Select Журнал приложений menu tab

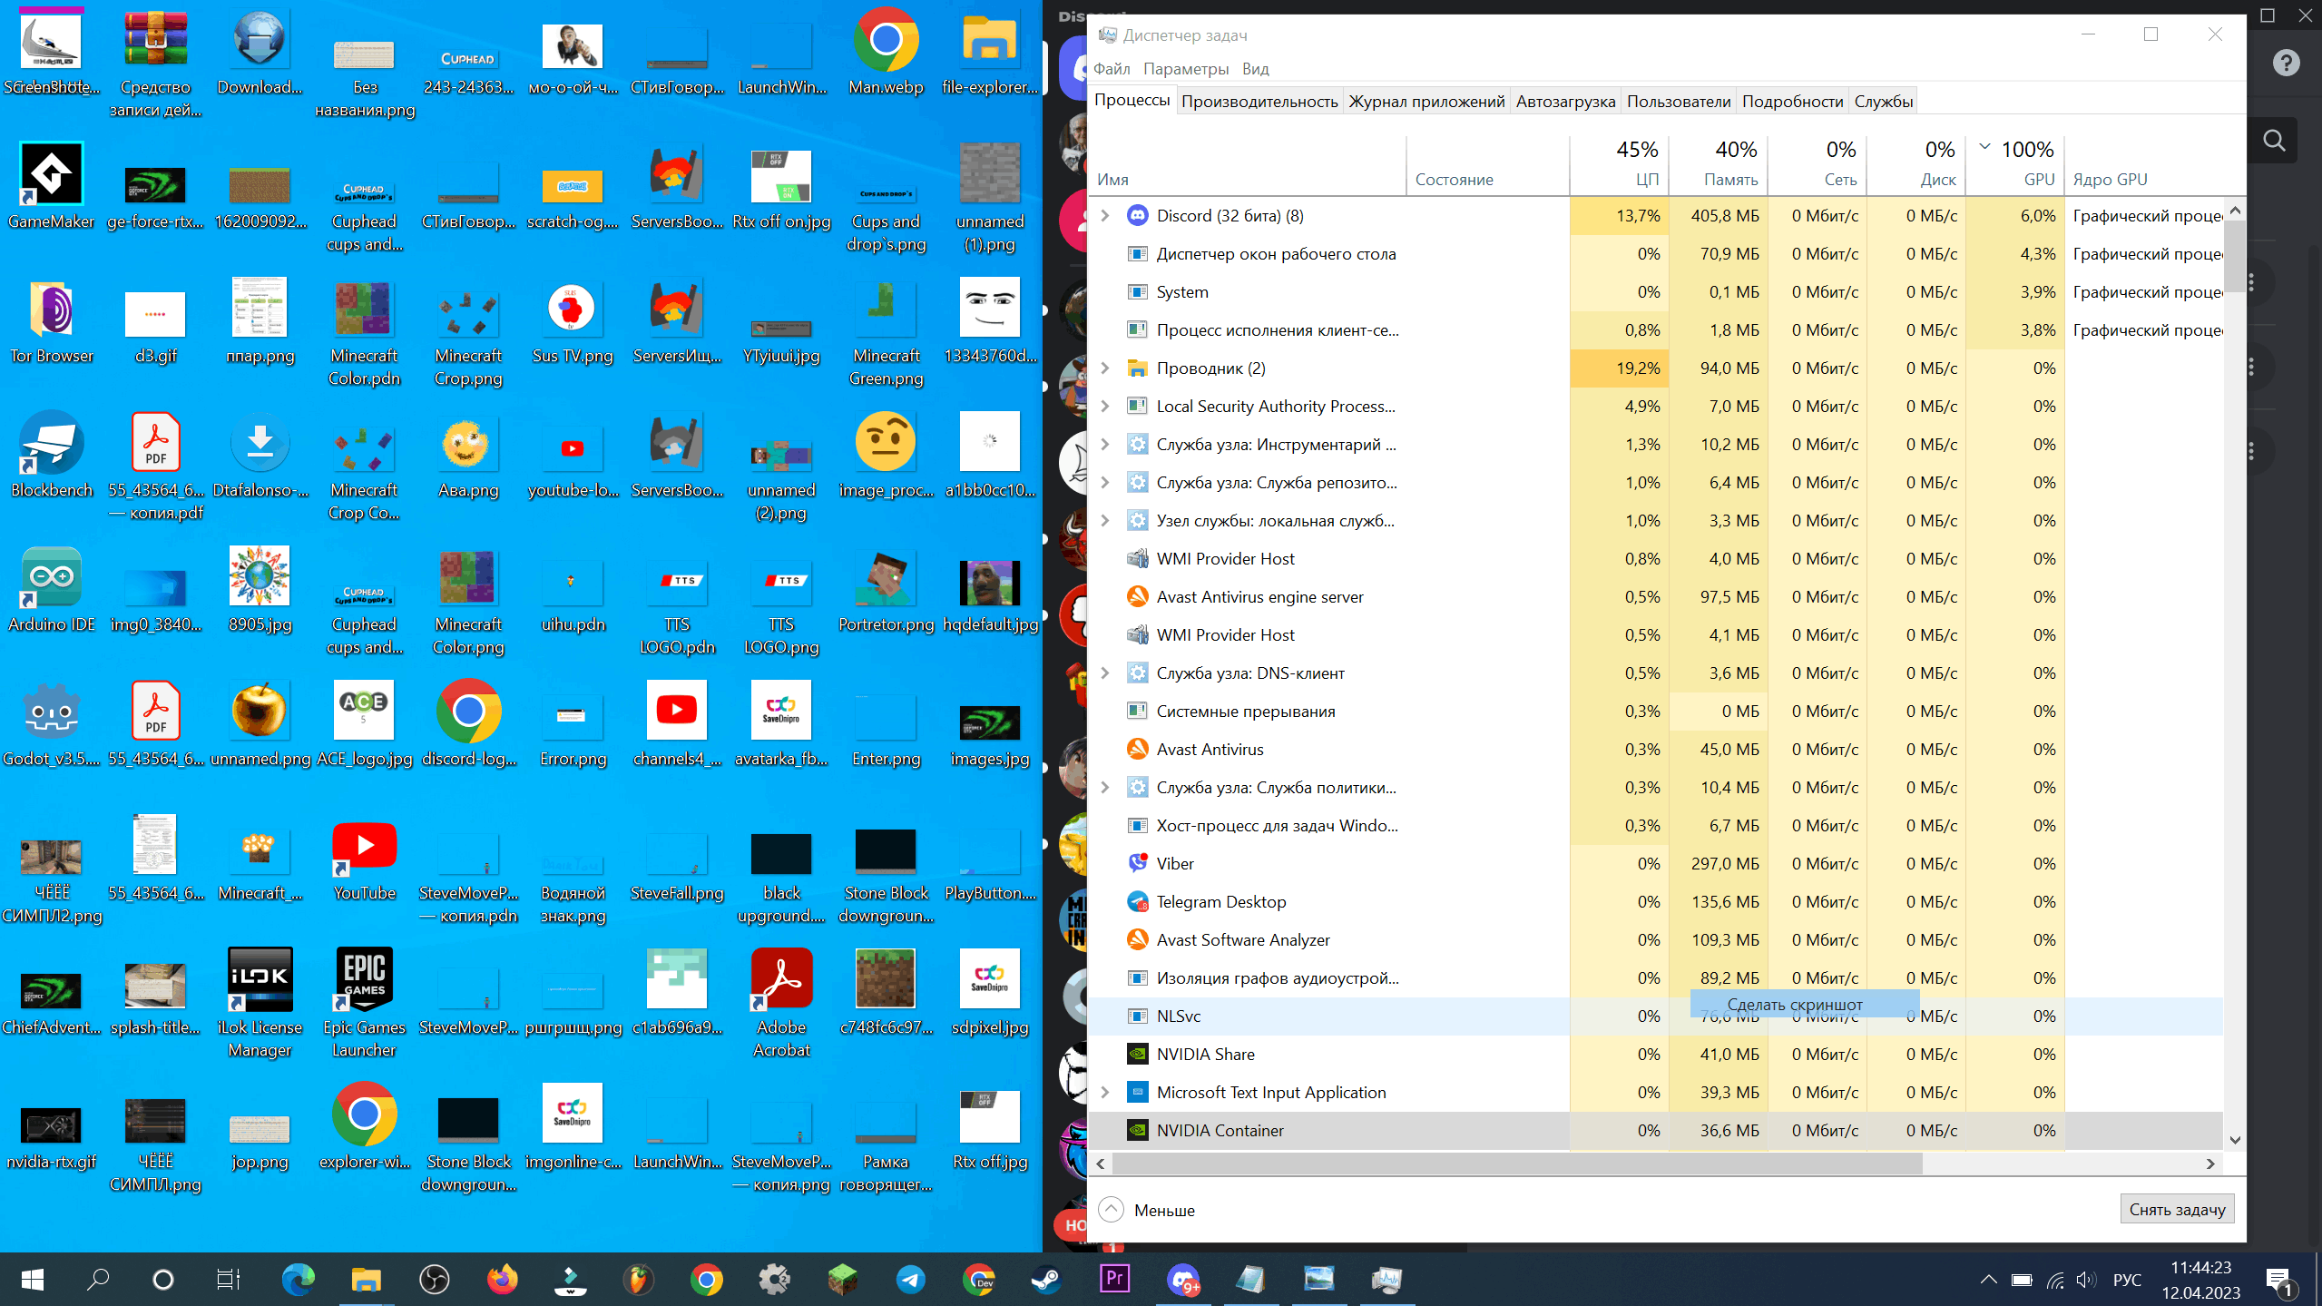[x=1426, y=101]
